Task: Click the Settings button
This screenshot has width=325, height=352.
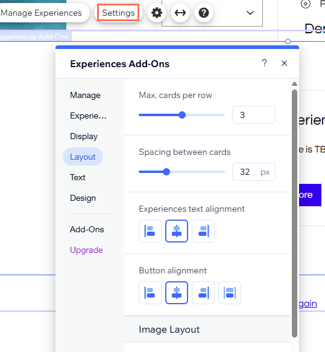Action: (x=118, y=13)
